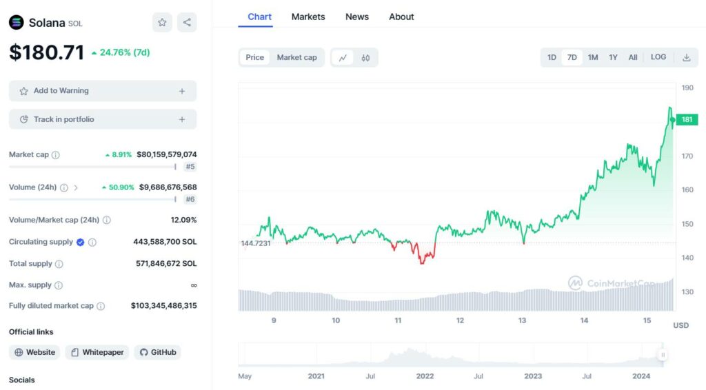Open Total supply info icon

59,264
